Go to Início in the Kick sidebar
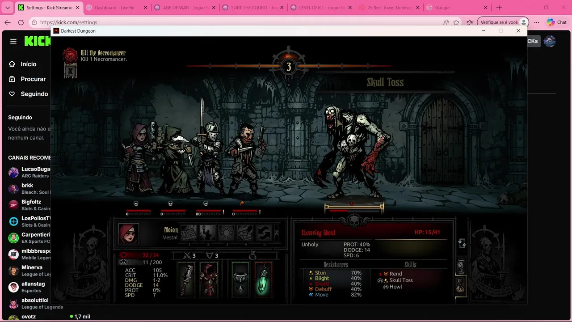This screenshot has height=322, width=572. click(x=29, y=64)
